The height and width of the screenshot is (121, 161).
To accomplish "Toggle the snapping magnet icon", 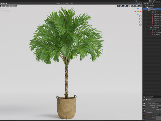I will click(67, 3).
